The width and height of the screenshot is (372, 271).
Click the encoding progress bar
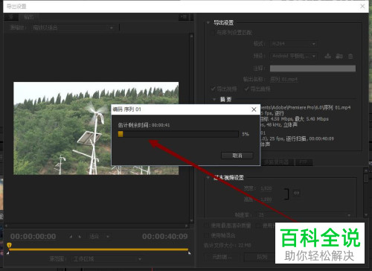pyautogui.click(x=179, y=134)
